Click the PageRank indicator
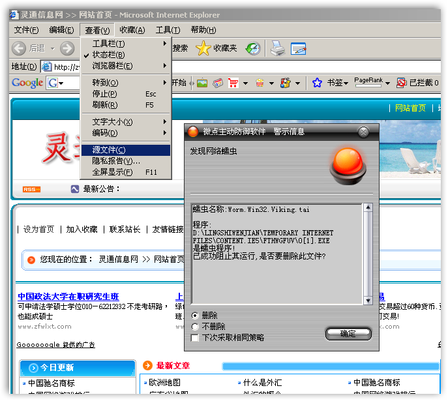The image size is (448, 401). pyautogui.click(x=368, y=82)
